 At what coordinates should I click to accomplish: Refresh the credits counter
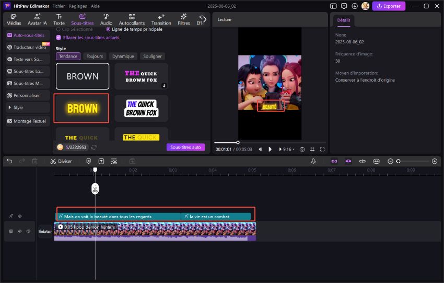94,147
